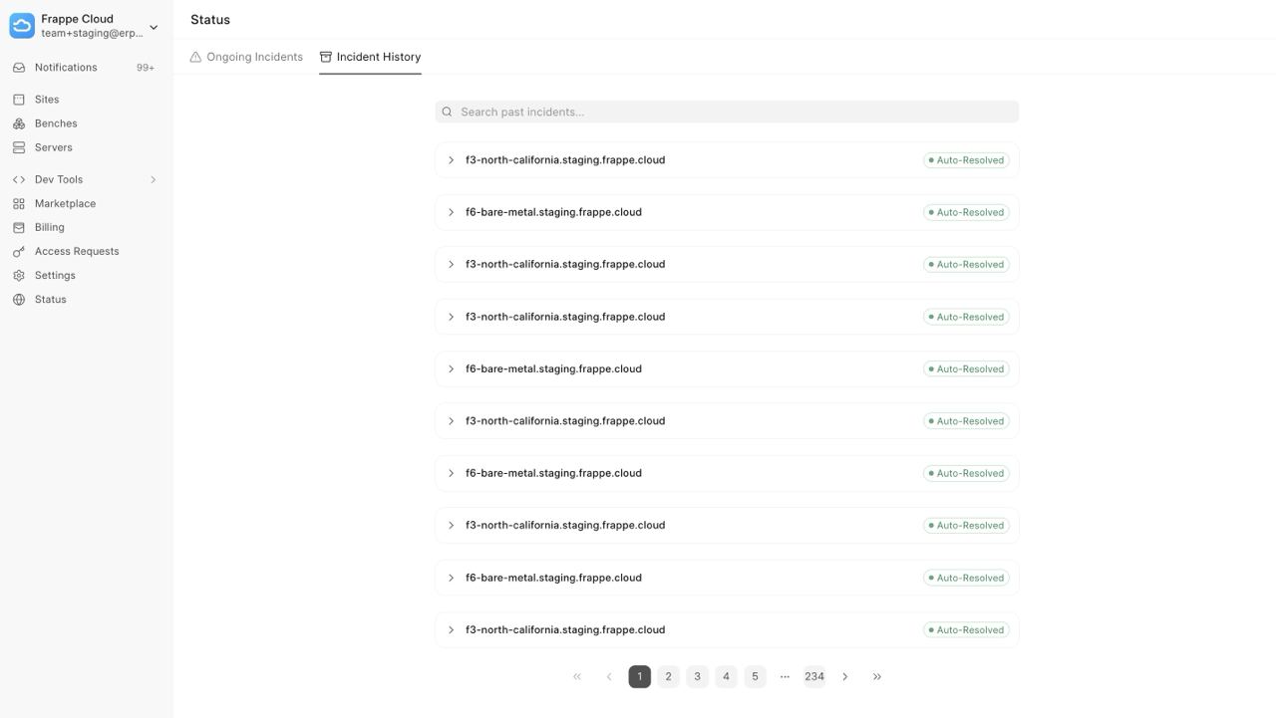Open Notifications from the sidebar
Screen dimensions: 1276x718
click(x=66, y=68)
